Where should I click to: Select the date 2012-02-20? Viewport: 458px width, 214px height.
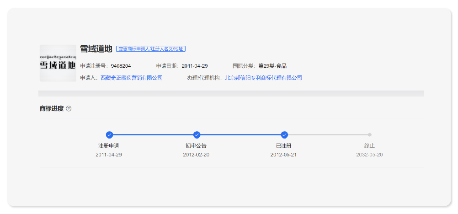click(196, 155)
